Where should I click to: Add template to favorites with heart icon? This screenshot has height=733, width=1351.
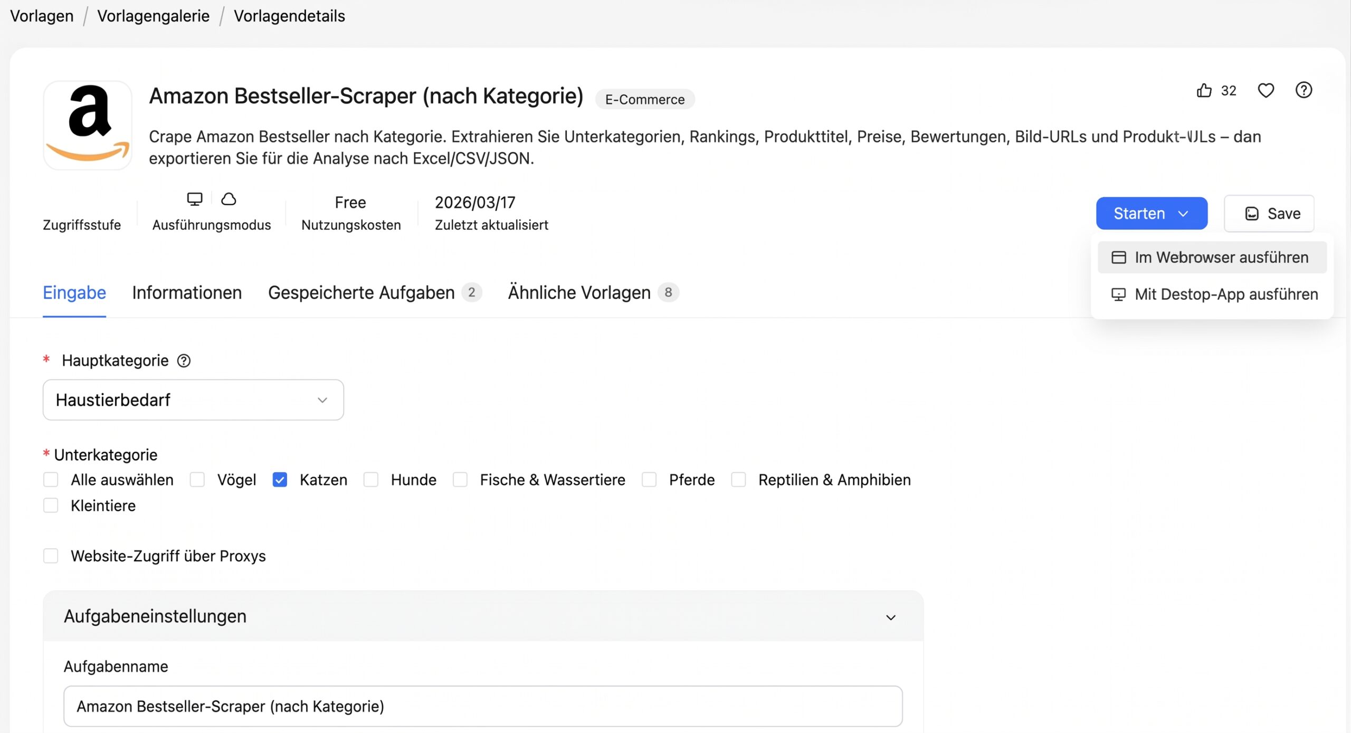point(1266,91)
